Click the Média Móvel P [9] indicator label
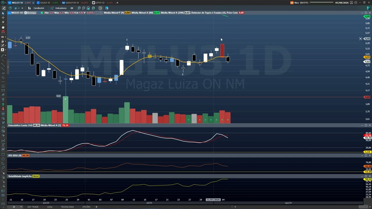The height and width of the screenshot is (209, 372). 114,13
